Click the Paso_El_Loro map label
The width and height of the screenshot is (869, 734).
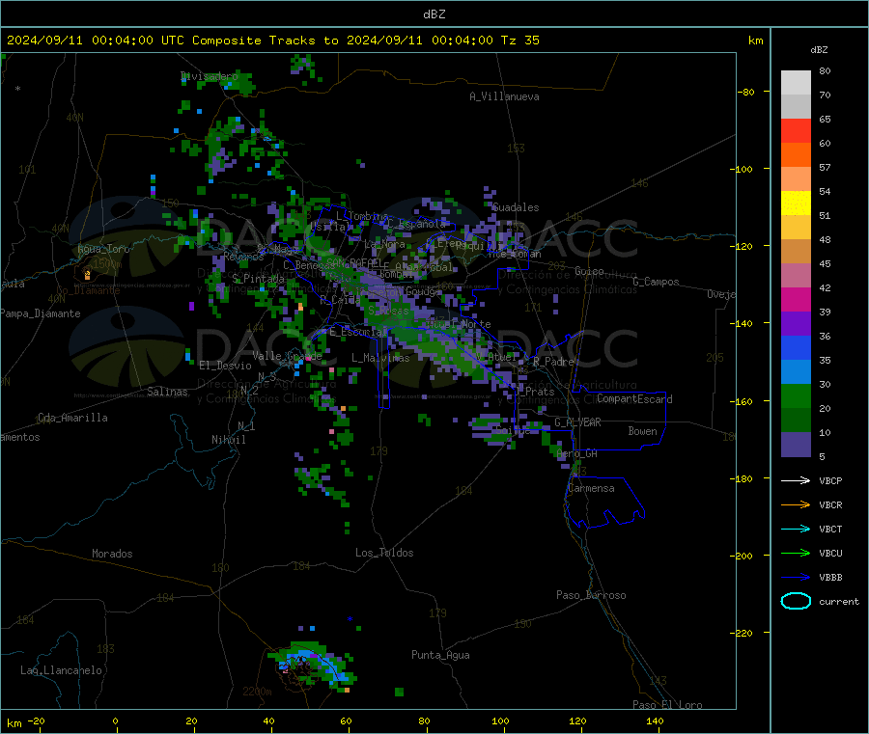tap(667, 705)
